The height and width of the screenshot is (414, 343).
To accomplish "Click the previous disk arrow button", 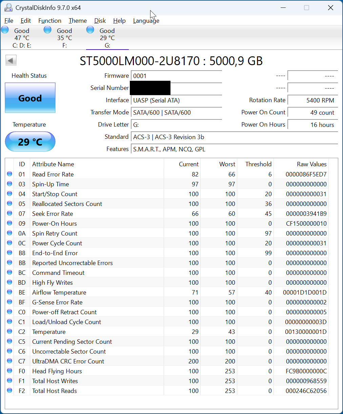I will coord(11,61).
